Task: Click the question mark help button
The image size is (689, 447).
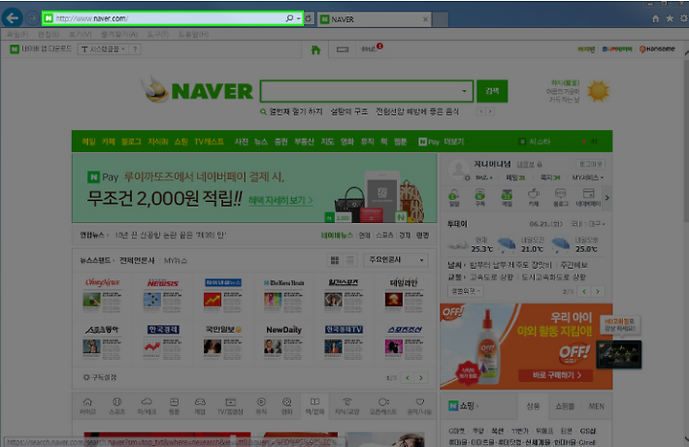Action: coord(135,49)
